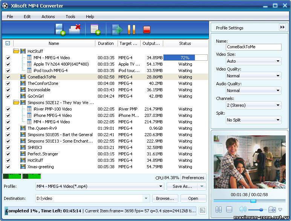The width and height of the screenshot is (291, 221).
Task: Click film icon next to Xmas-greeting
Action: coord(23,166)
